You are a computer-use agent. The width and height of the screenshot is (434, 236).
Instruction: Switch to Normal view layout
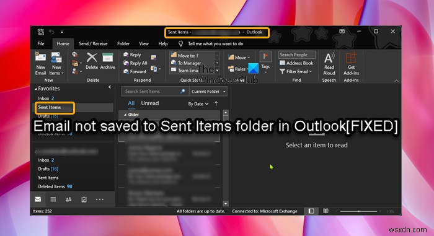tap(311, 211)
